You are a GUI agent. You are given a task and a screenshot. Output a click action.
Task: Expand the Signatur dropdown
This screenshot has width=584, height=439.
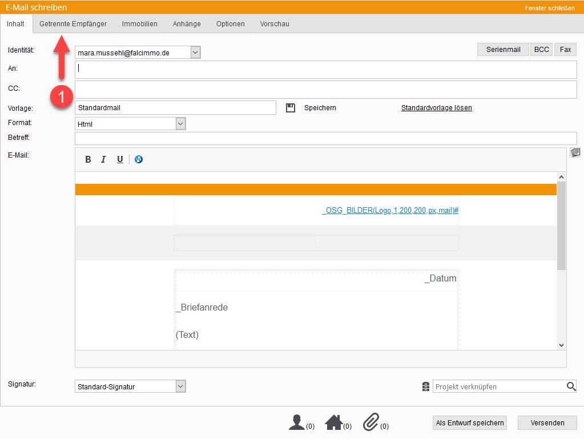(x=180, y=386)
